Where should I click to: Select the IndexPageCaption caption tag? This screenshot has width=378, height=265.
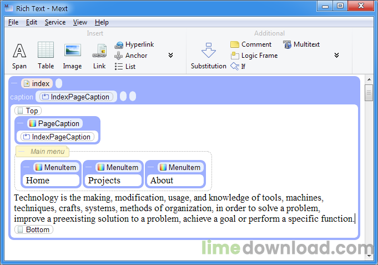(75, 97)
